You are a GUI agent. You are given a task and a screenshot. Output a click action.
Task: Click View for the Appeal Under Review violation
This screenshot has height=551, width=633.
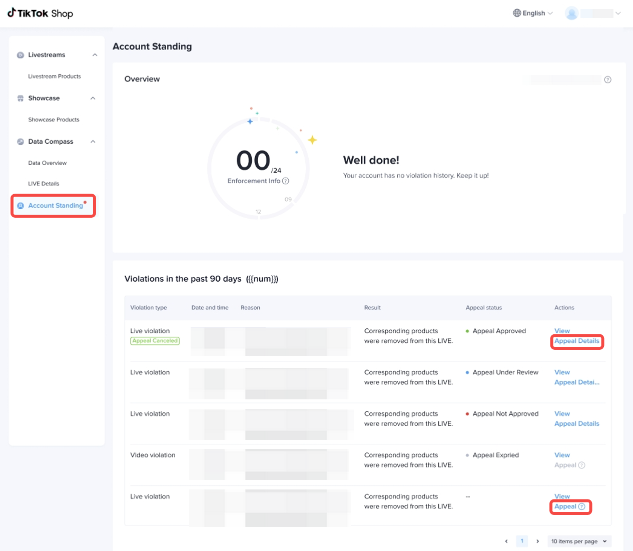click(x=562, y=372)
